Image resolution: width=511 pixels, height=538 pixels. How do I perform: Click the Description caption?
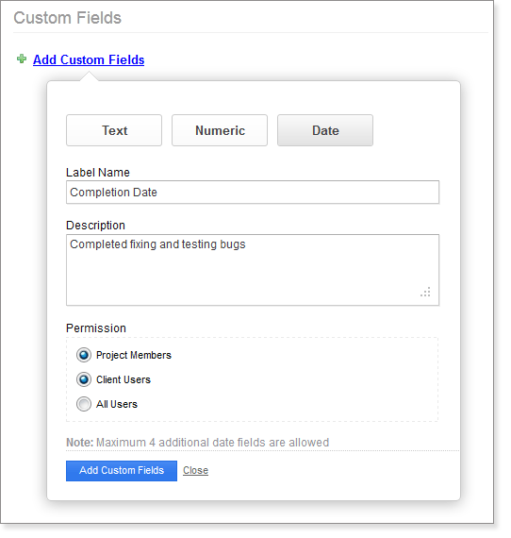[x=95, y=226]
